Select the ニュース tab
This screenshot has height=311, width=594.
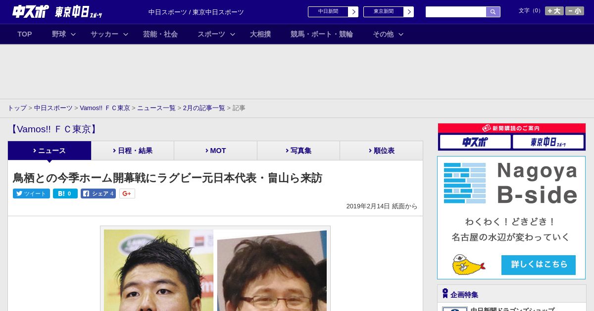click(x=49, y=151)
